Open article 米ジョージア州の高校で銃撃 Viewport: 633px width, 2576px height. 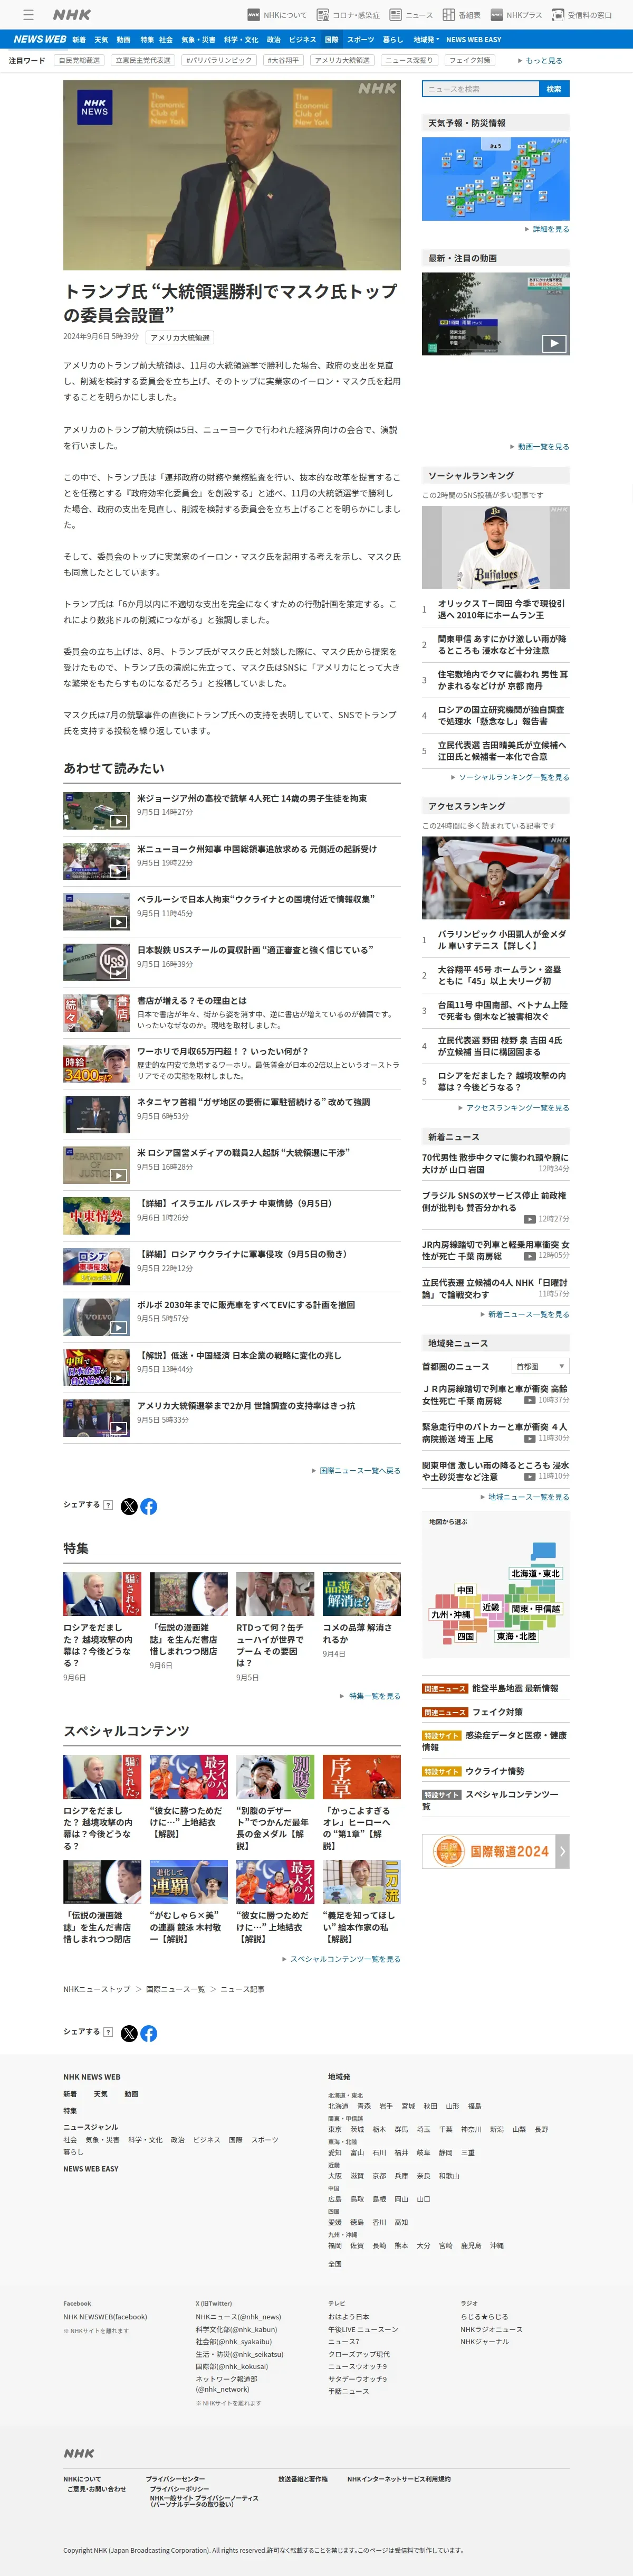pyautogui.click(x=252, y=798)
